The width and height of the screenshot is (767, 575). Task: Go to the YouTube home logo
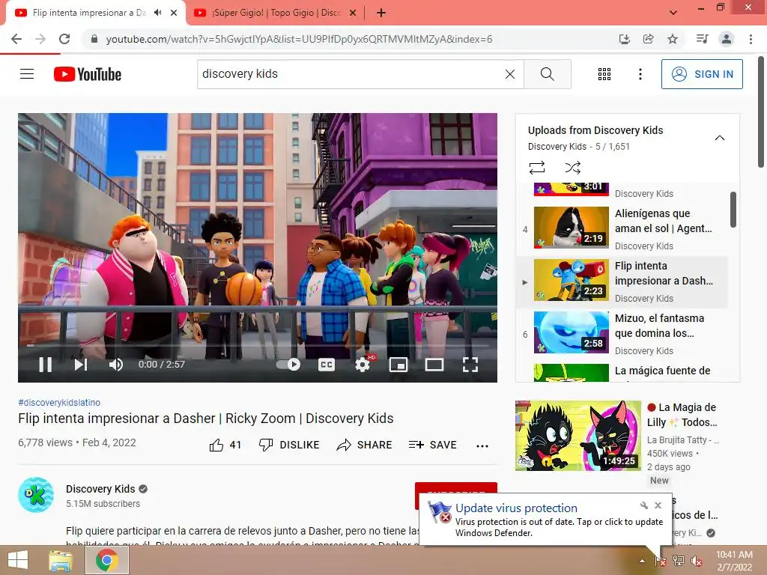(x=88, y=74)
